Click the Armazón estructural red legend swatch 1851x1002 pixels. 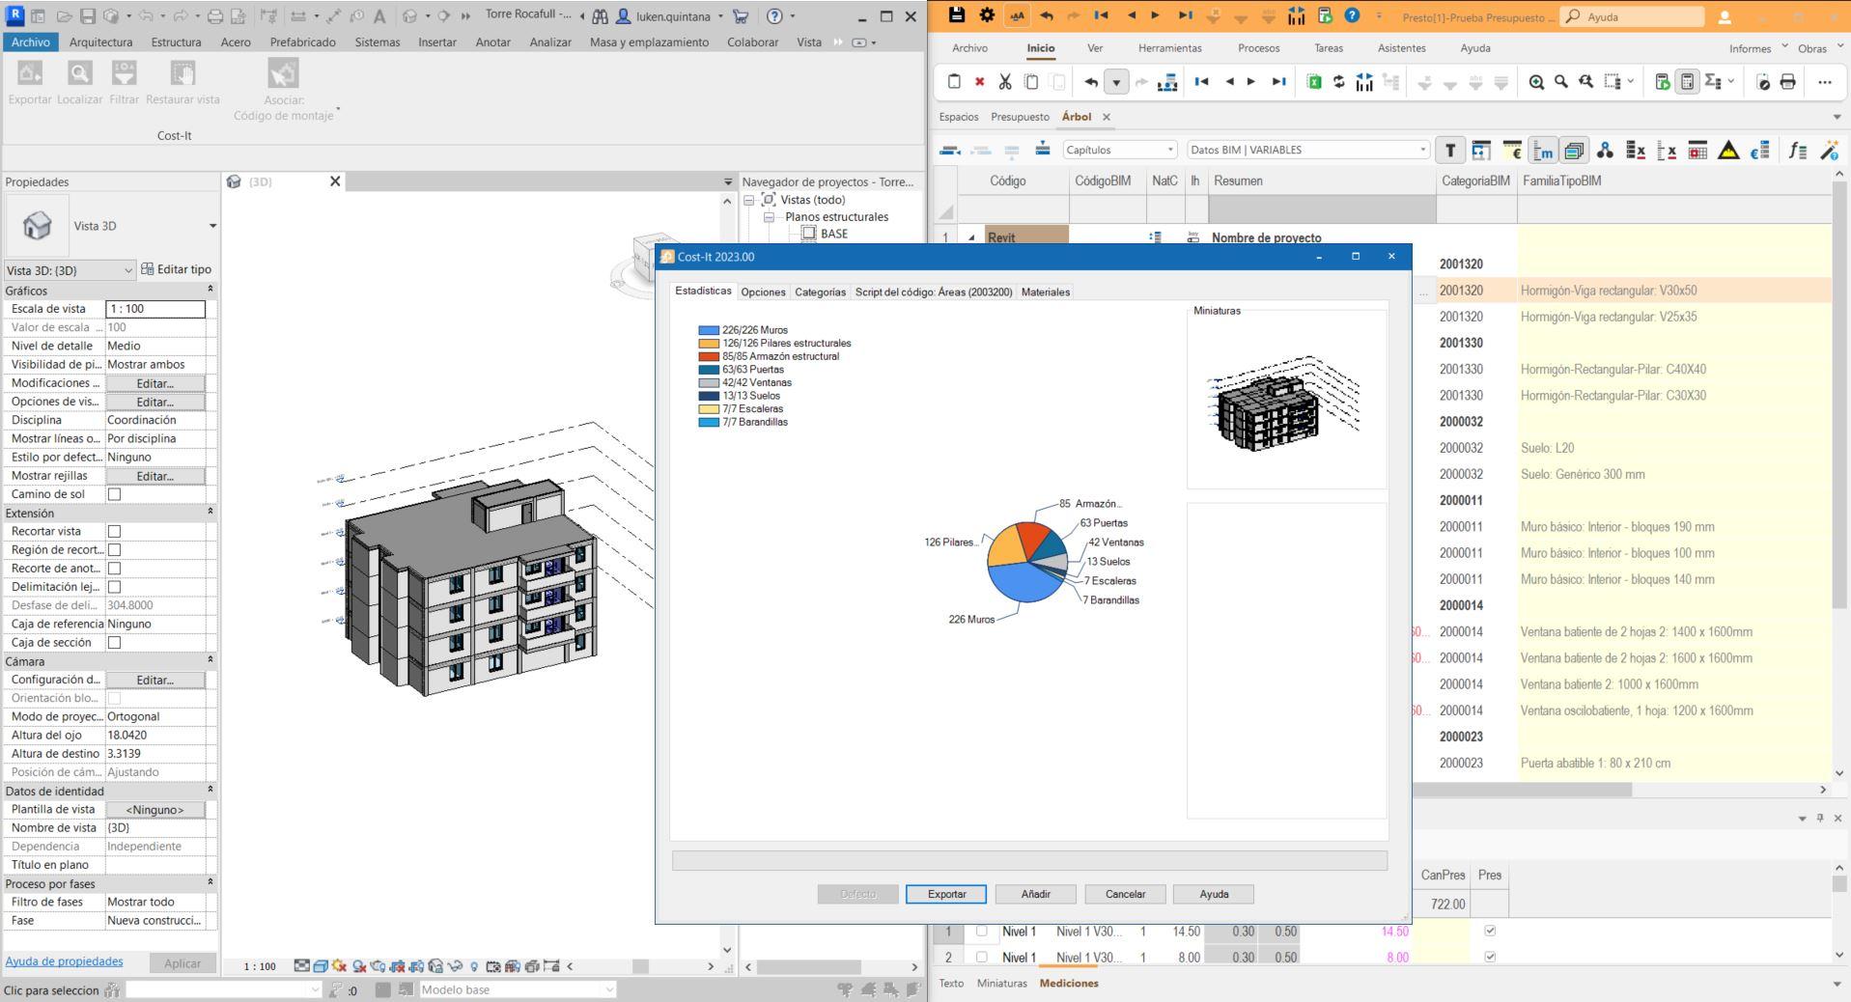(x=709, y=356)
